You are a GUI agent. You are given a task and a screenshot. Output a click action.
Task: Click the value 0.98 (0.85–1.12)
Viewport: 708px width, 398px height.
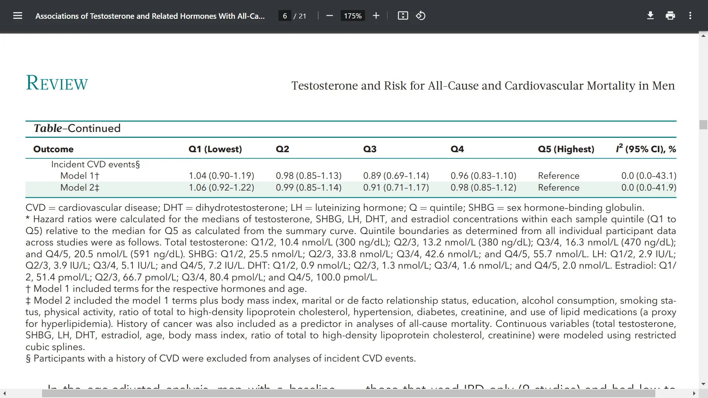(x=483, y=188)
